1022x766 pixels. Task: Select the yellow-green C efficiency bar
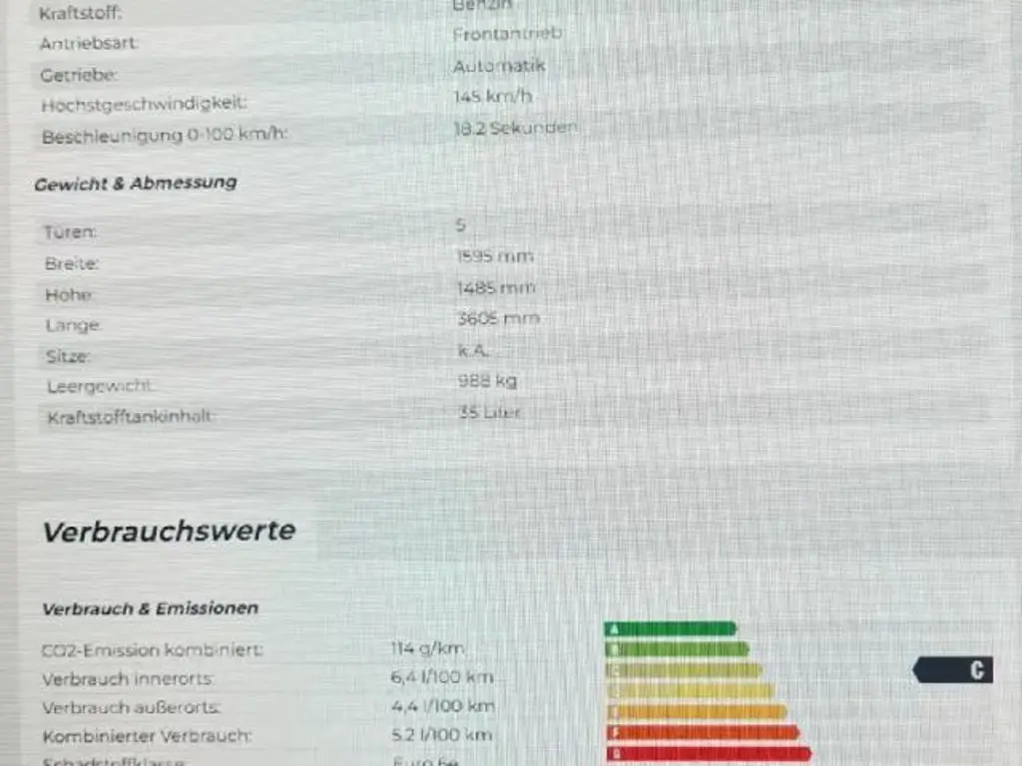point(683,670)
